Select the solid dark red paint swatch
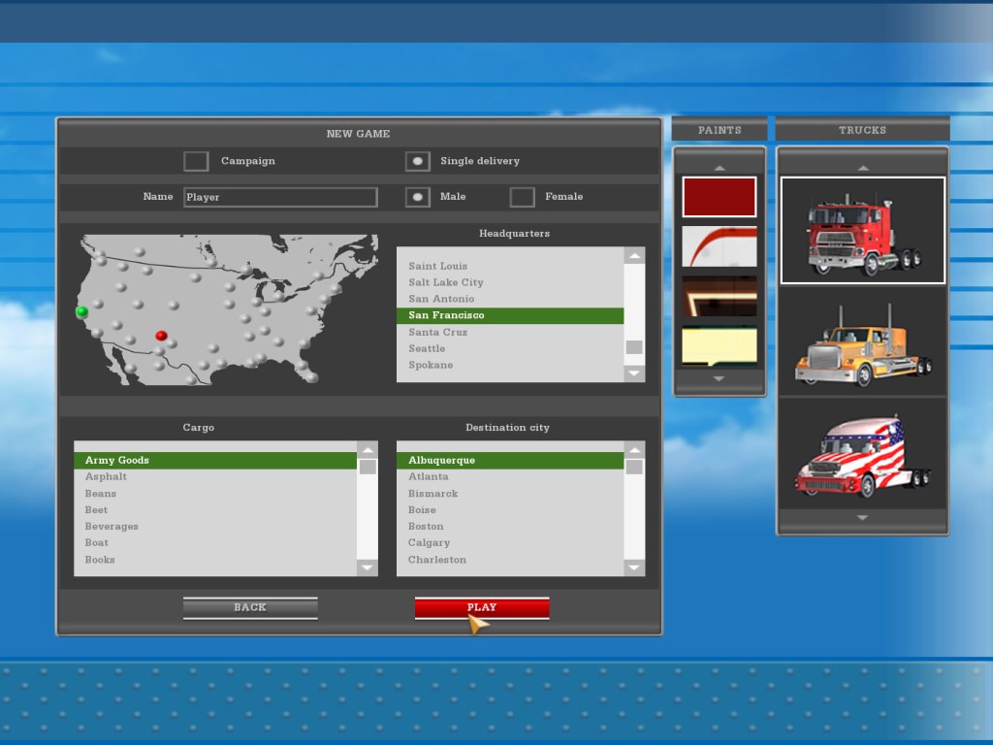Screen dimensions: 993x745 719,196
